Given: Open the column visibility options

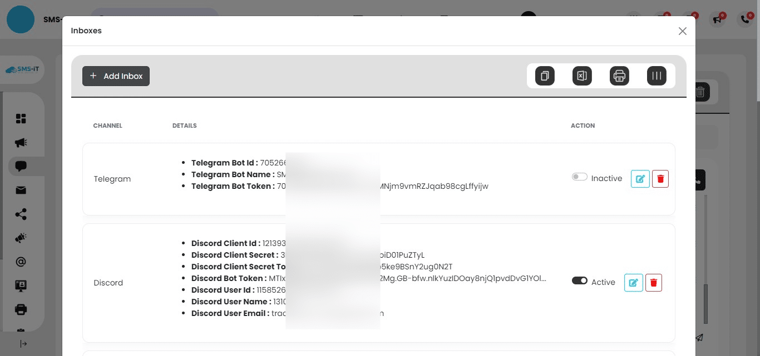Looking at the screenshot, I should (x=657, y=76).
